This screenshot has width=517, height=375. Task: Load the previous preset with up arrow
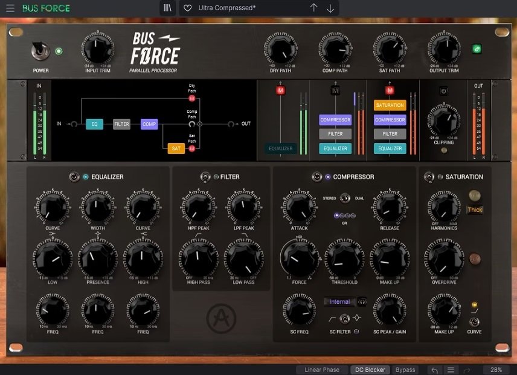click(313, 8)
